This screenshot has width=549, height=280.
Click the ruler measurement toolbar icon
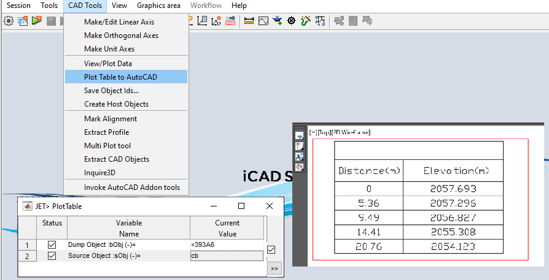(249, 21)
